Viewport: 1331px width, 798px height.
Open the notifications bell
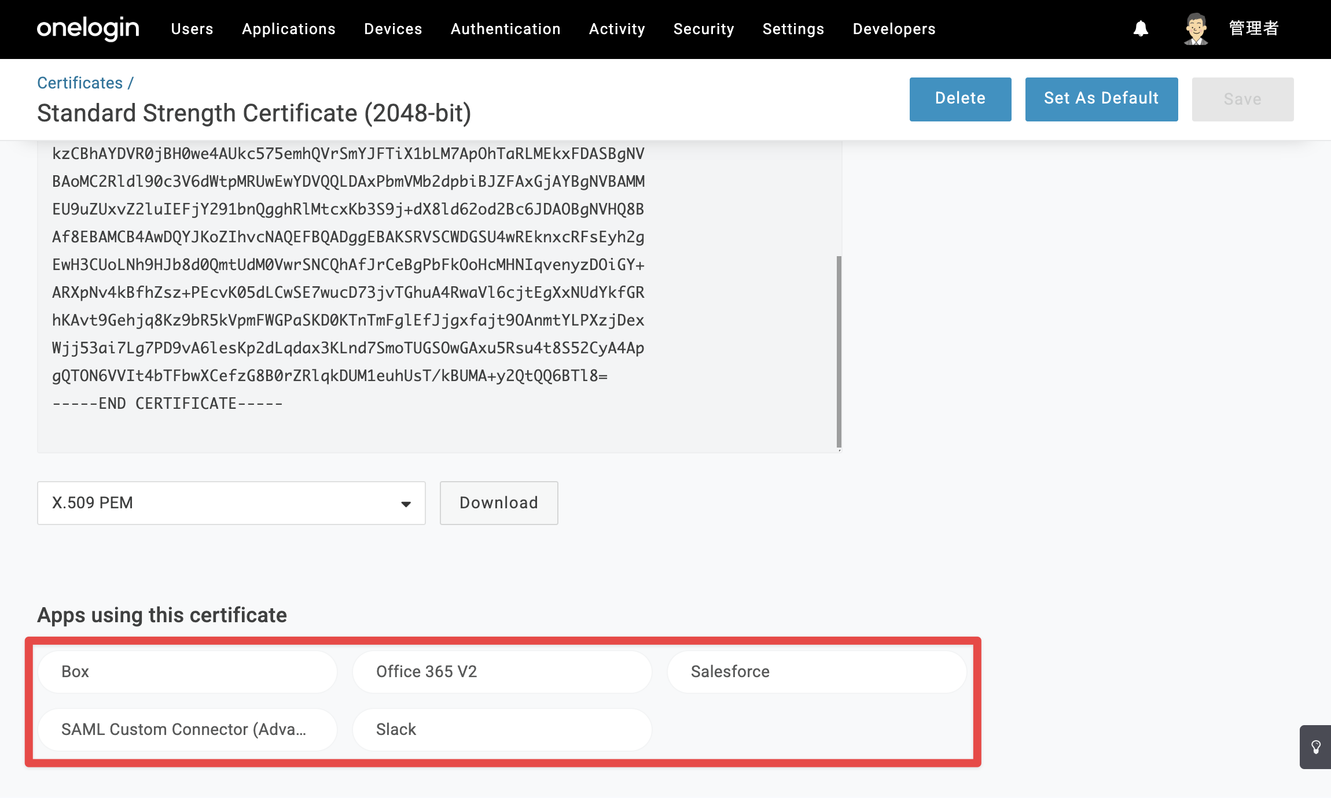pos(1141,28)
